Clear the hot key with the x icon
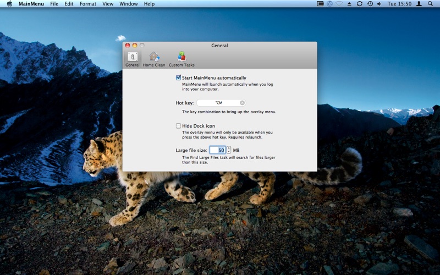 (x=242, y=103)
